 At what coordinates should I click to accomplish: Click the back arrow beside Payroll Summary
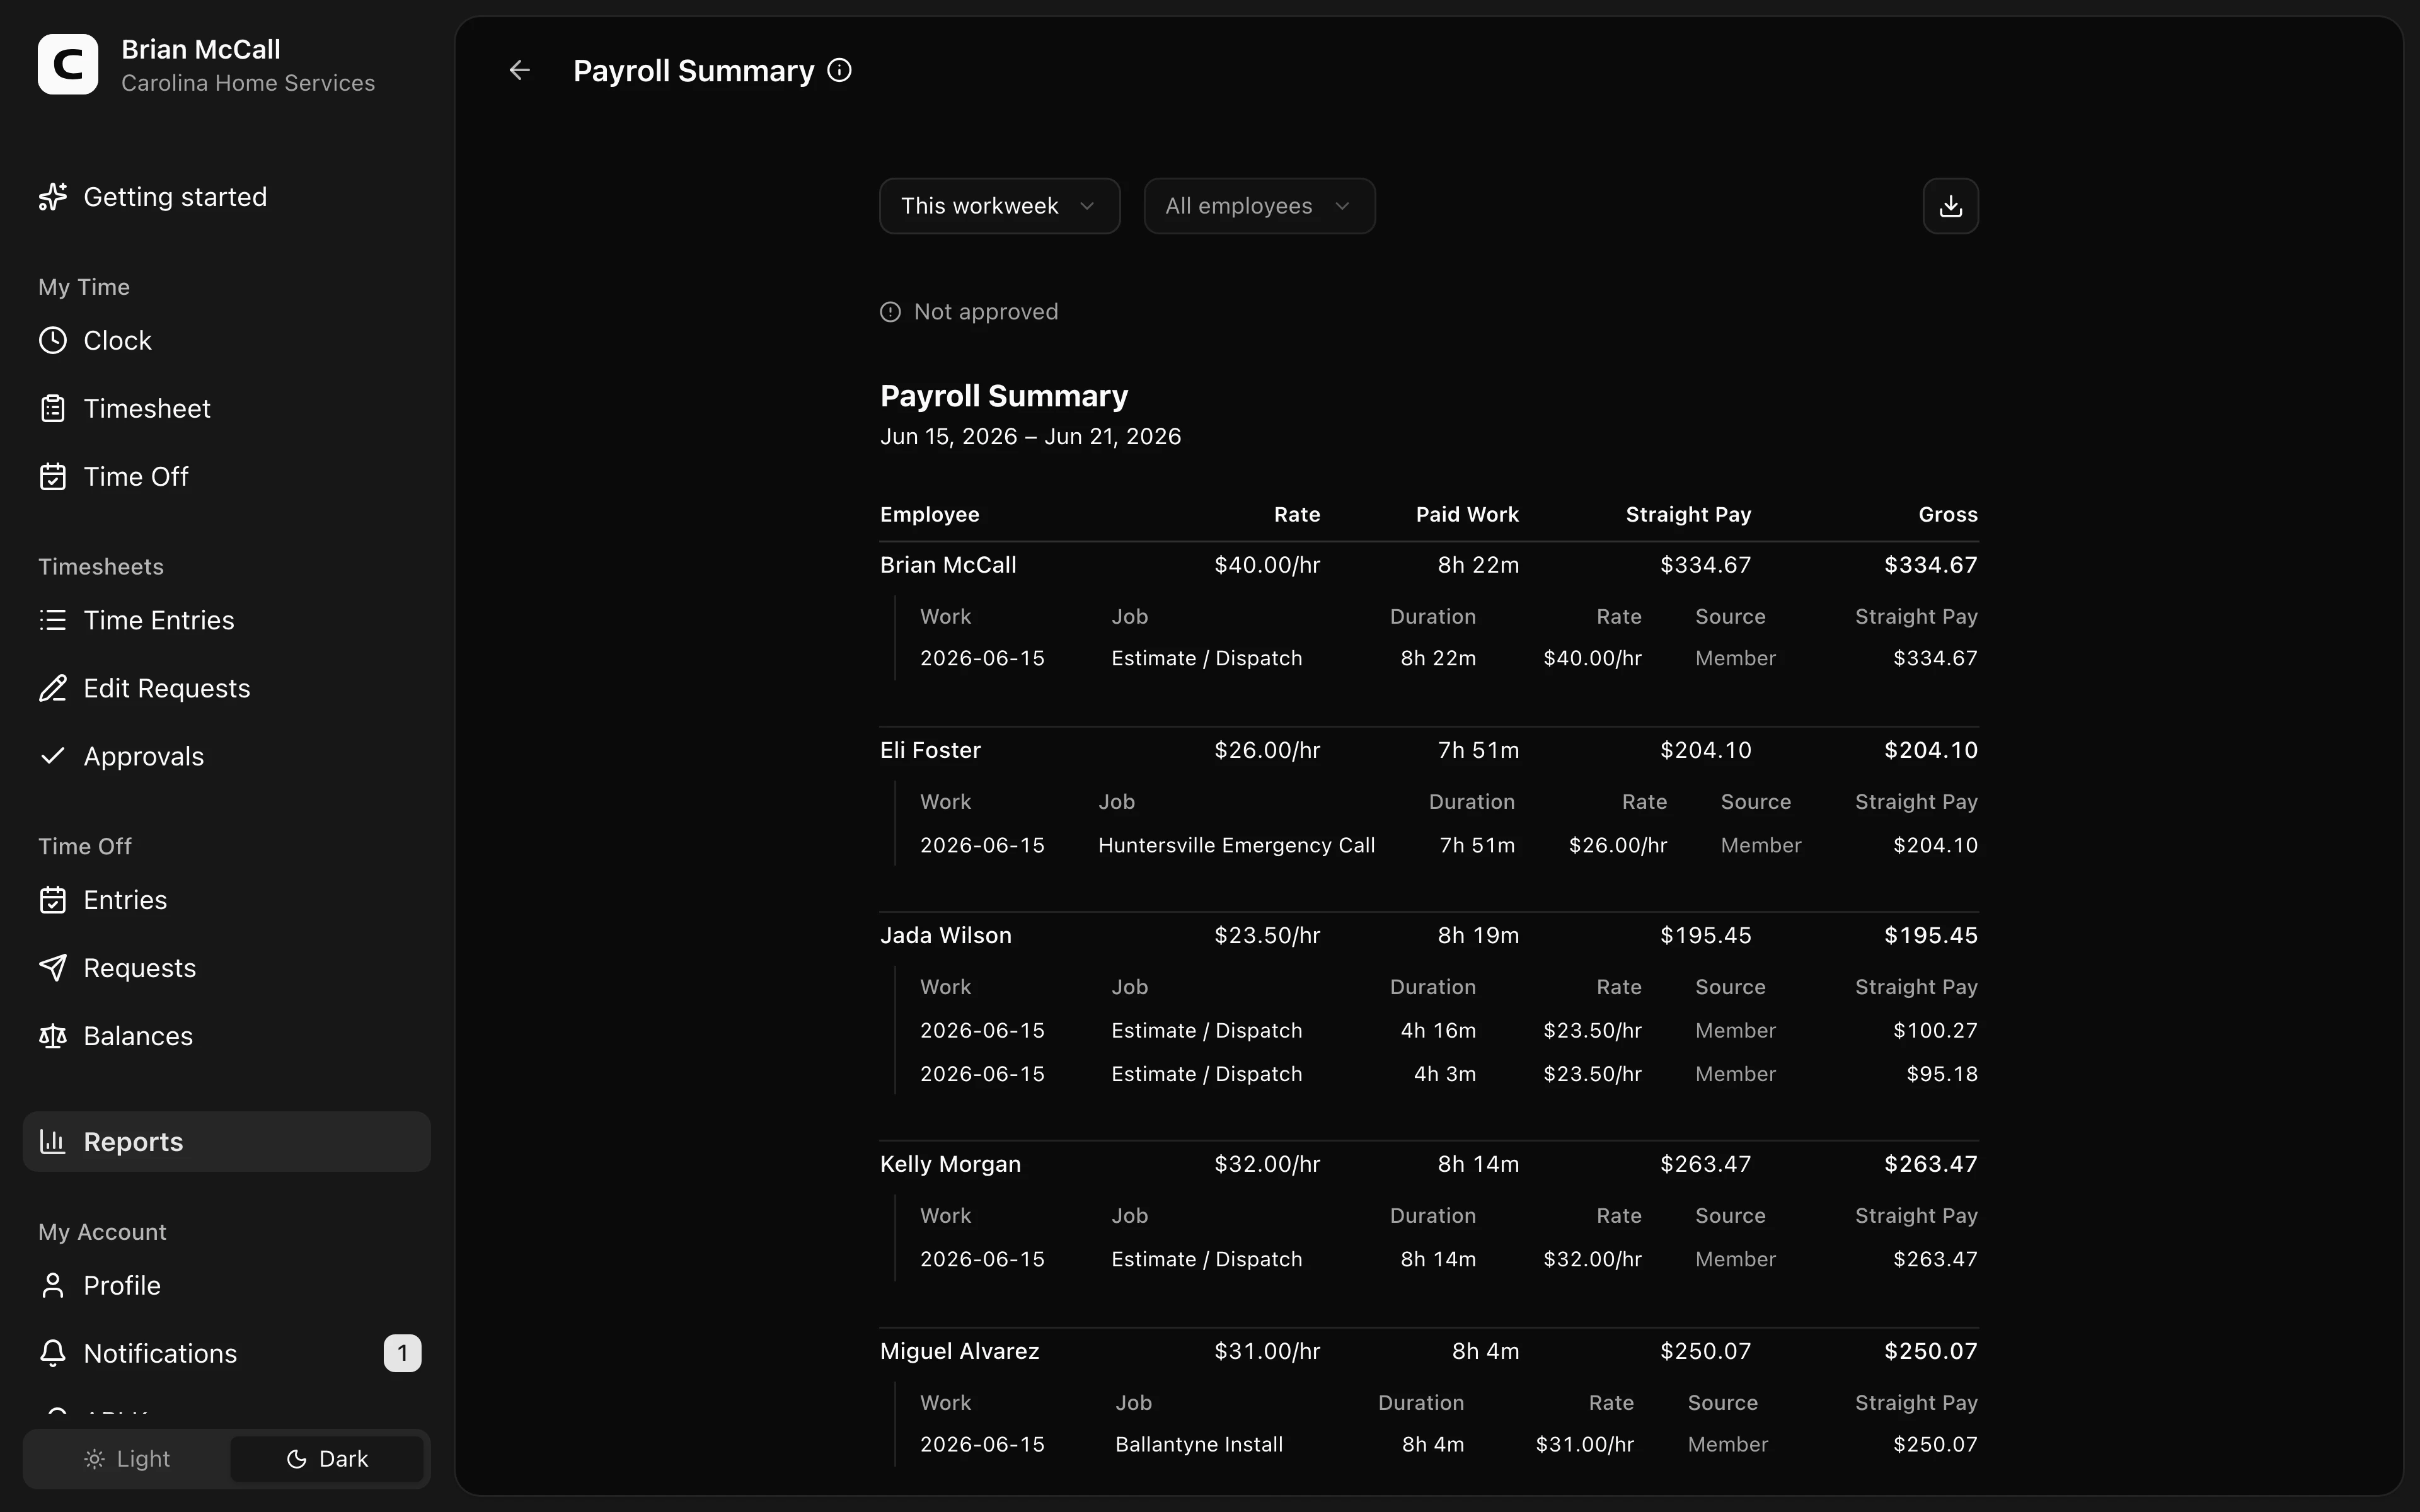519,70
